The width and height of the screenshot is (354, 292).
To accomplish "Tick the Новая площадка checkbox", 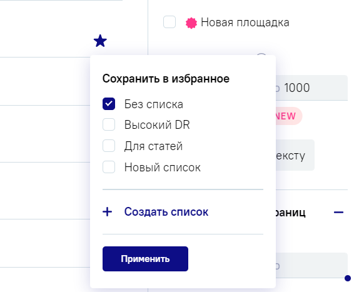I will [169, 22].
